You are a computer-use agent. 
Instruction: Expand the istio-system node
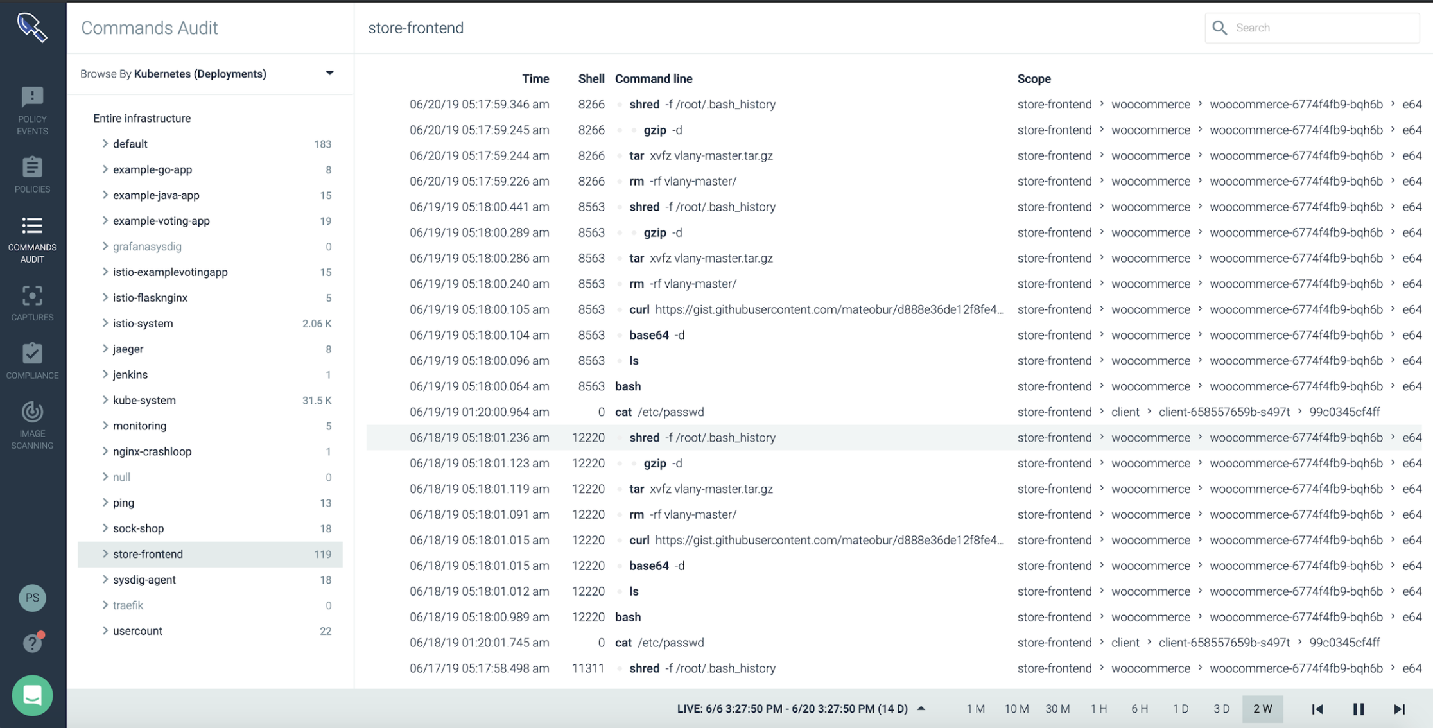105,323
